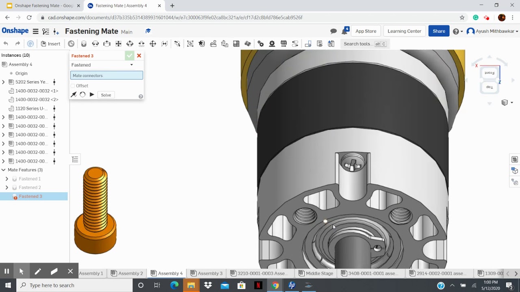This screenshot has width=520, height=292.
Task: Open the instance list filter icon
Action: (75, 159)
